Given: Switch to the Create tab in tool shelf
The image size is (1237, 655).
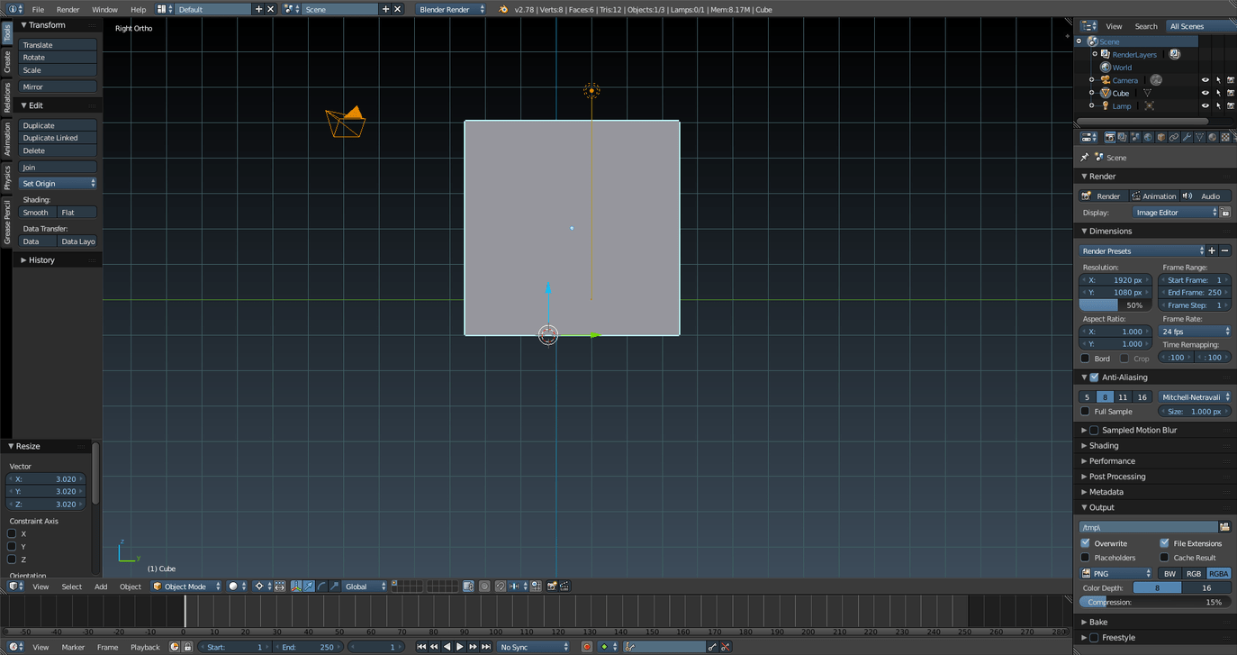Looking at the screenshot, I should (6, 61).
